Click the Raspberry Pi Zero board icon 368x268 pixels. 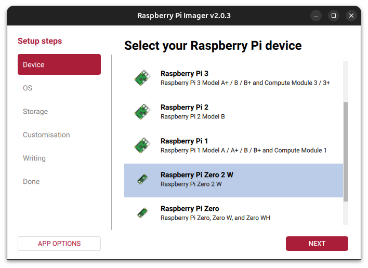tap(142, 213)
